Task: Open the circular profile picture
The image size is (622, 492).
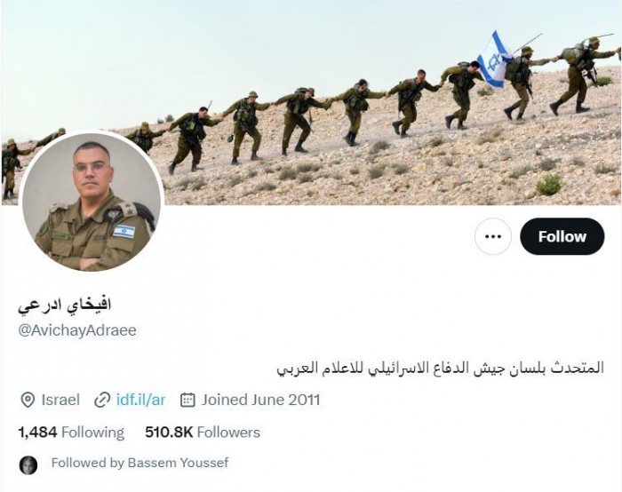Action: coord(92,202)
